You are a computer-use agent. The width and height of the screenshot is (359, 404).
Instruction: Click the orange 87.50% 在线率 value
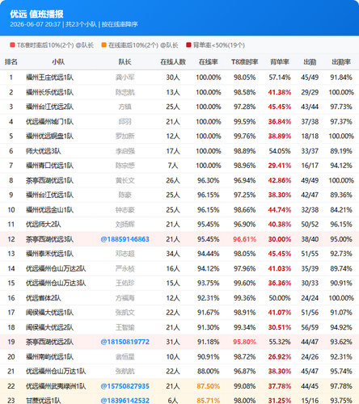tap(209, 386)
